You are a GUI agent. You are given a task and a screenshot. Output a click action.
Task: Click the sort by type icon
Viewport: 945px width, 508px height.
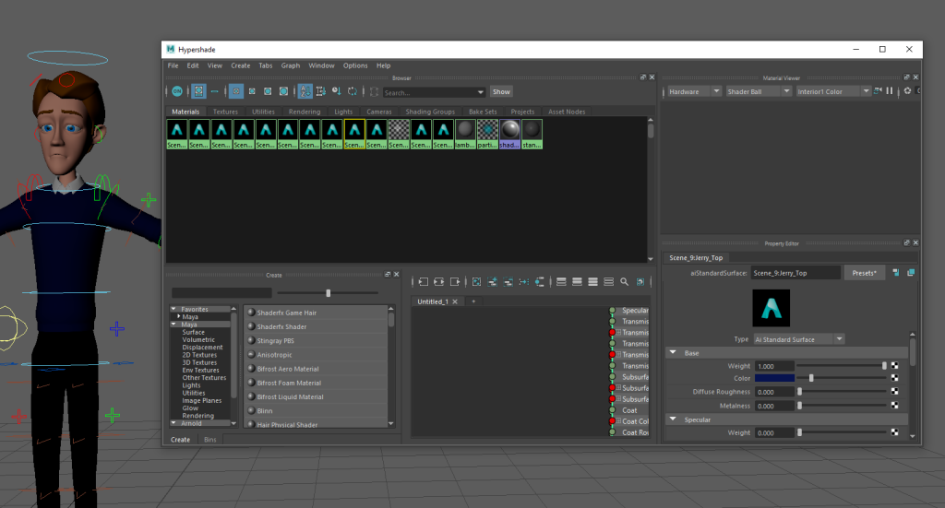[x=321, y=91]
